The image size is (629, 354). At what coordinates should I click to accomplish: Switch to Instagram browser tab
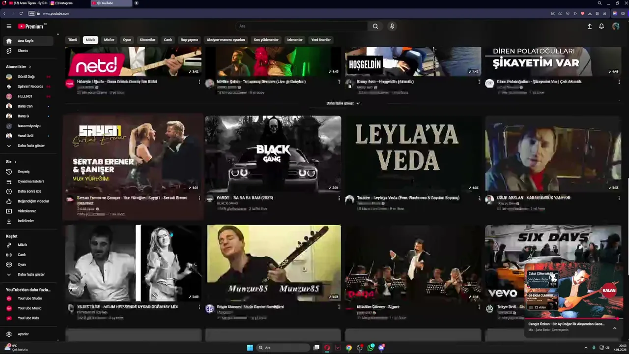tap(69, 3)
